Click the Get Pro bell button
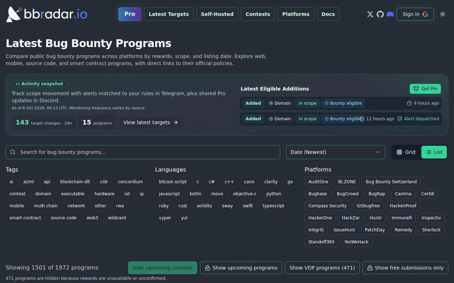Image resolution: width=454 pixels, height=283 pixels. [x=425, y=89]
